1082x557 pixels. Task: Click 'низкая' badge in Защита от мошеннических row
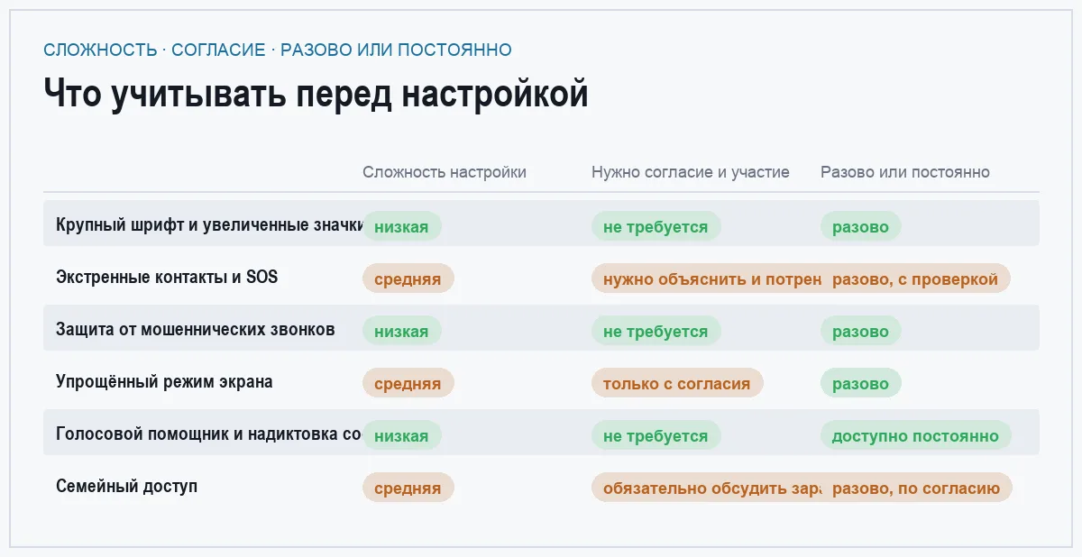pyautogui.click(x=401, y=331)
